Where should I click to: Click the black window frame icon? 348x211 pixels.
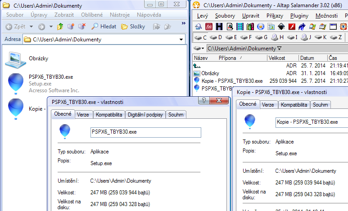click(333, 27)
